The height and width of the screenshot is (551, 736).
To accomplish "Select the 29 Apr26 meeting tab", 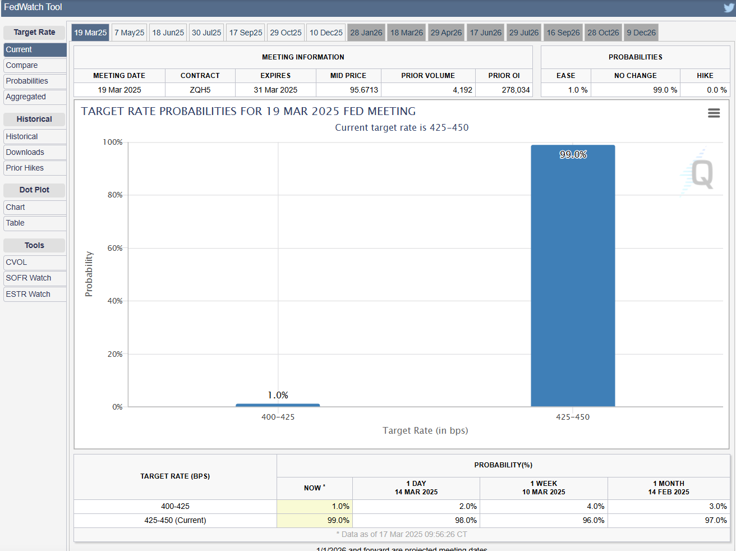I will (447, 33).
